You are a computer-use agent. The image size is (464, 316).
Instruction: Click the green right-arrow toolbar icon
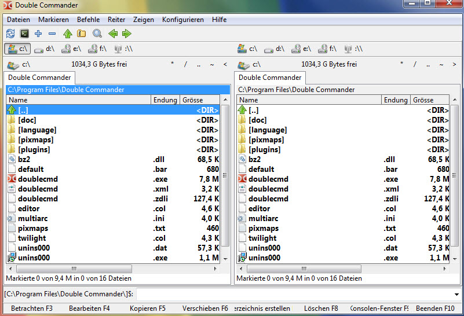127,34
